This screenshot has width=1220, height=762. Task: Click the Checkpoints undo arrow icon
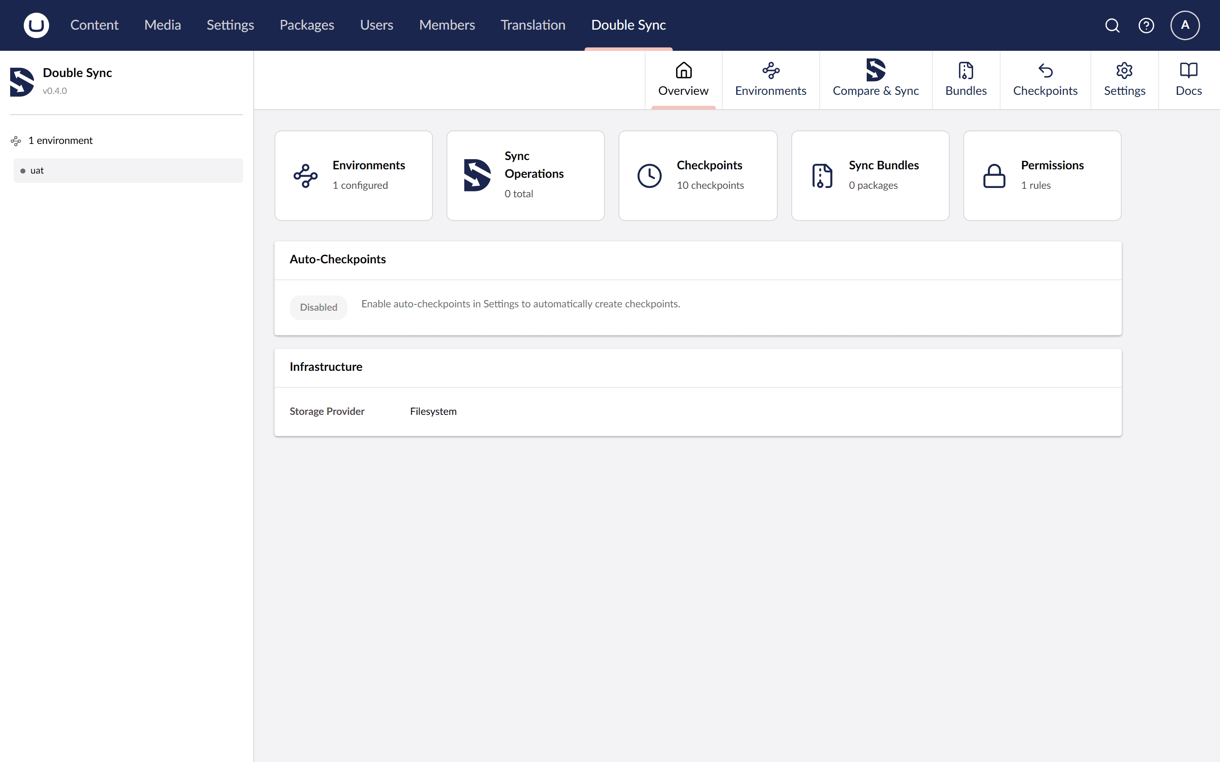point(1045,70)
